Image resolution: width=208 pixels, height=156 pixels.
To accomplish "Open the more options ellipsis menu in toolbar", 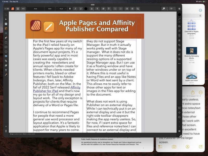I will click(23, 9).
